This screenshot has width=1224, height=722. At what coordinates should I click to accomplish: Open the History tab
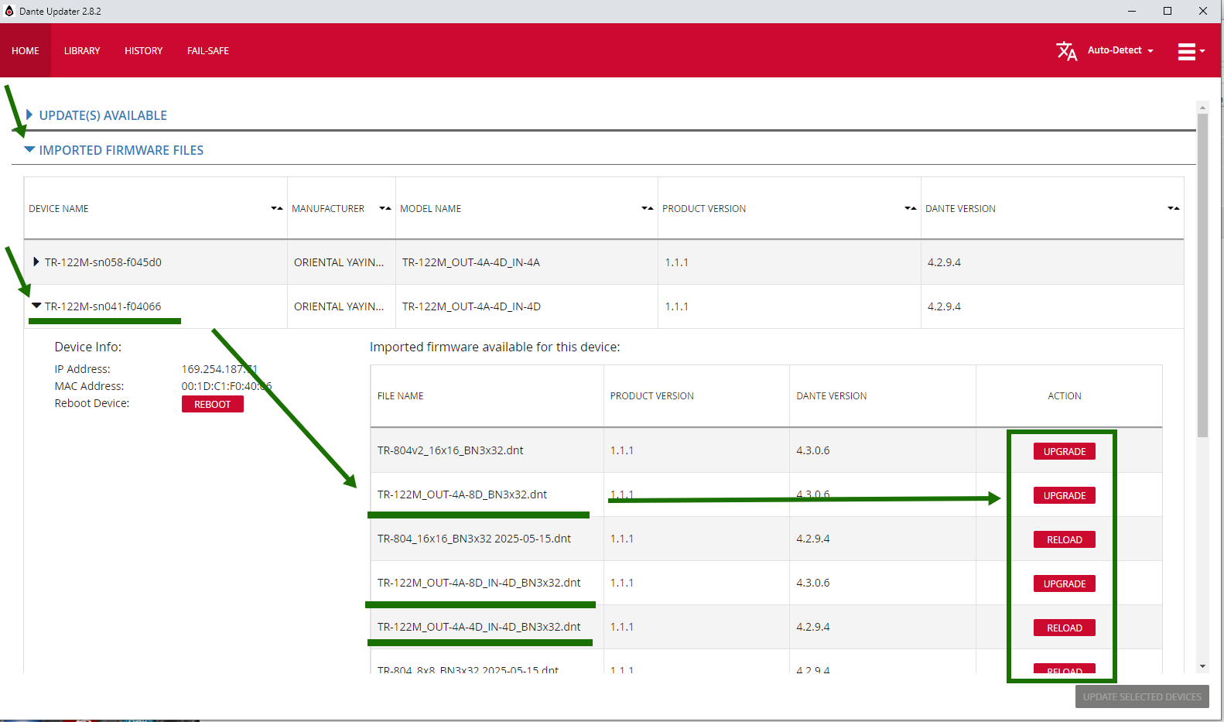click(x=143, y=51)
